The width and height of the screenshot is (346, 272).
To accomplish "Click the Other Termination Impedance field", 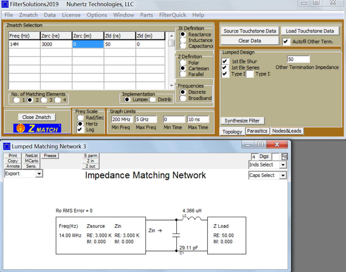I will pyautogui.click(x=298, y=59).
